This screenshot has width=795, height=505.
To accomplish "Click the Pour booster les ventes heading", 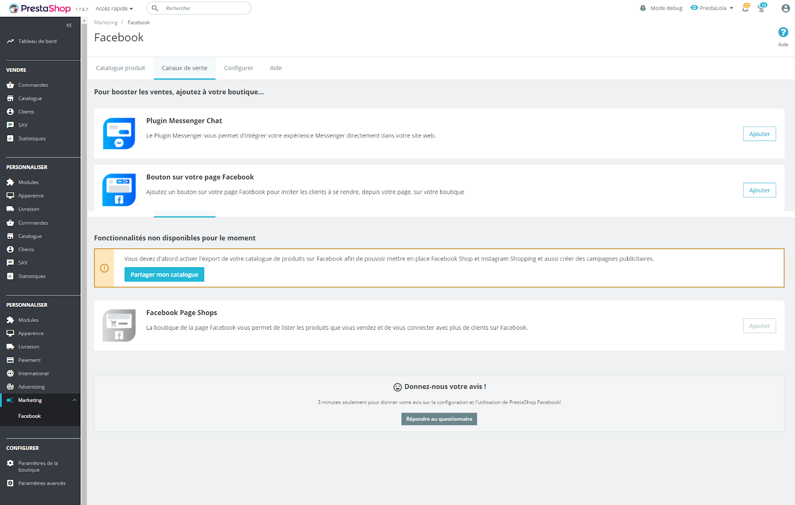I will click(179, 92).
